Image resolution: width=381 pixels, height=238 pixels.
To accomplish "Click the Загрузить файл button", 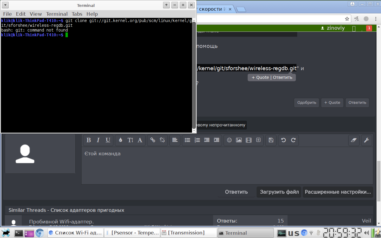I will point(279,192).
